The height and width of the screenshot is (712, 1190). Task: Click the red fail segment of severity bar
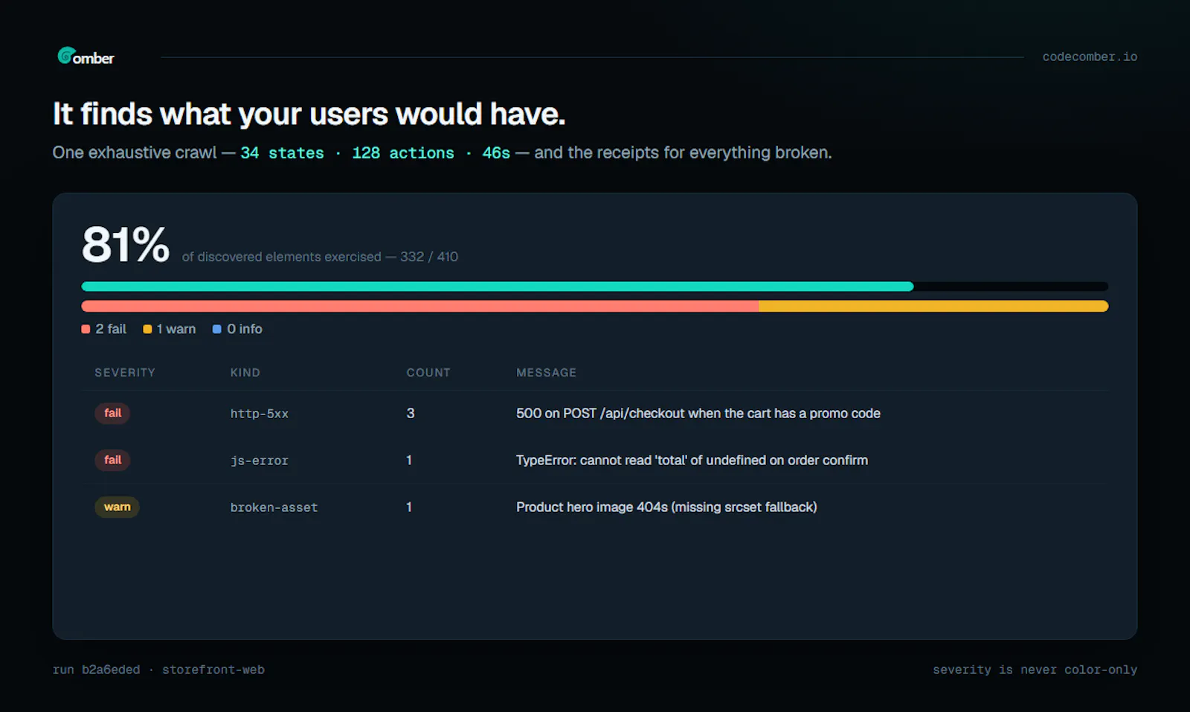(420, 306)
